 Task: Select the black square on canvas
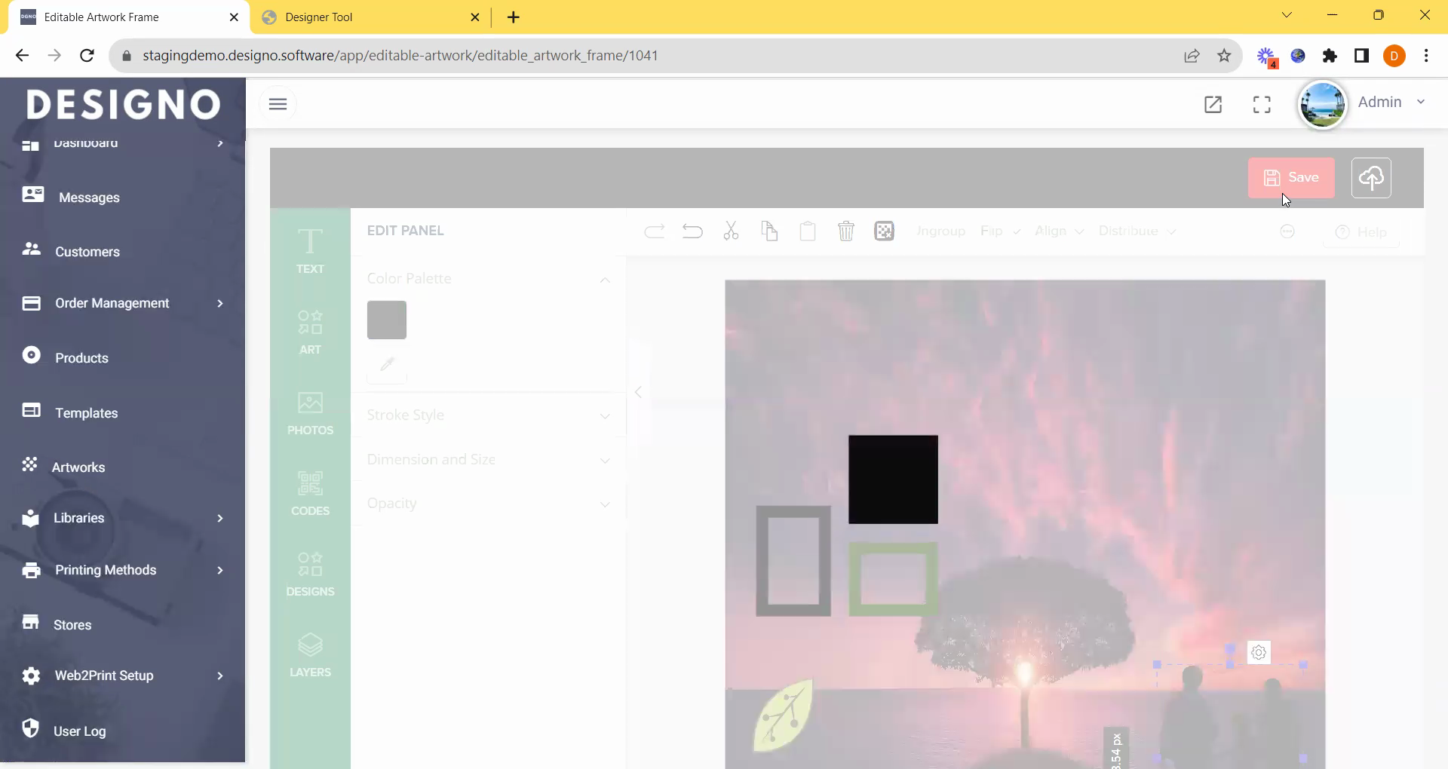tap(893, 479)
